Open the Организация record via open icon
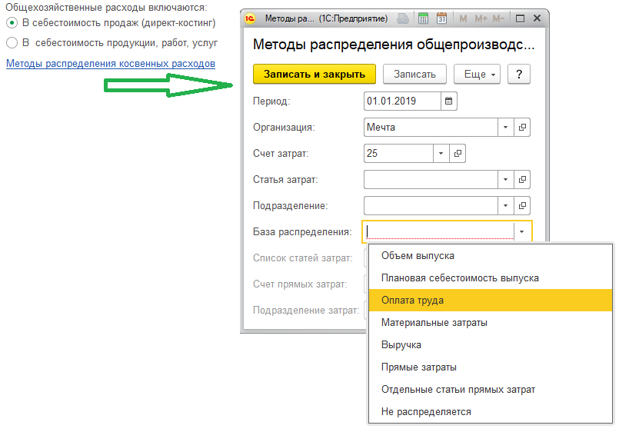Image resolution: width=619 pixels, height=432 pixels. [x=522, y=128]
